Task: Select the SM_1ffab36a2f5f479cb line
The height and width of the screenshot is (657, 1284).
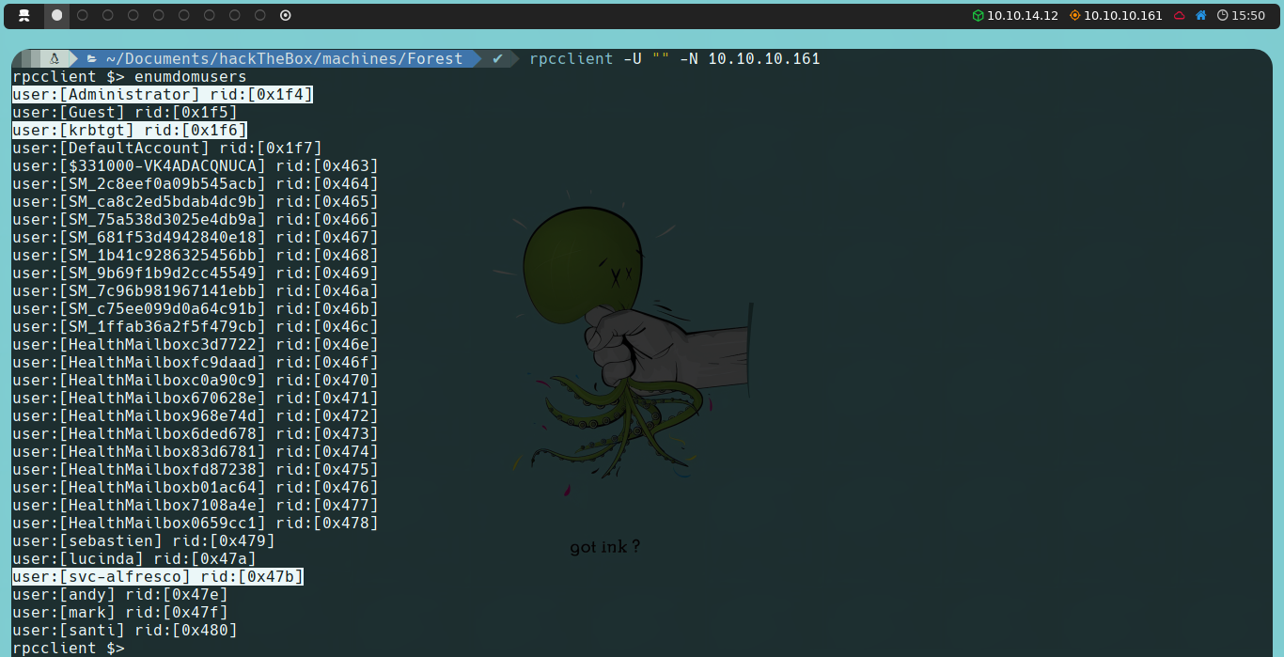Action: tap(196, 326)
